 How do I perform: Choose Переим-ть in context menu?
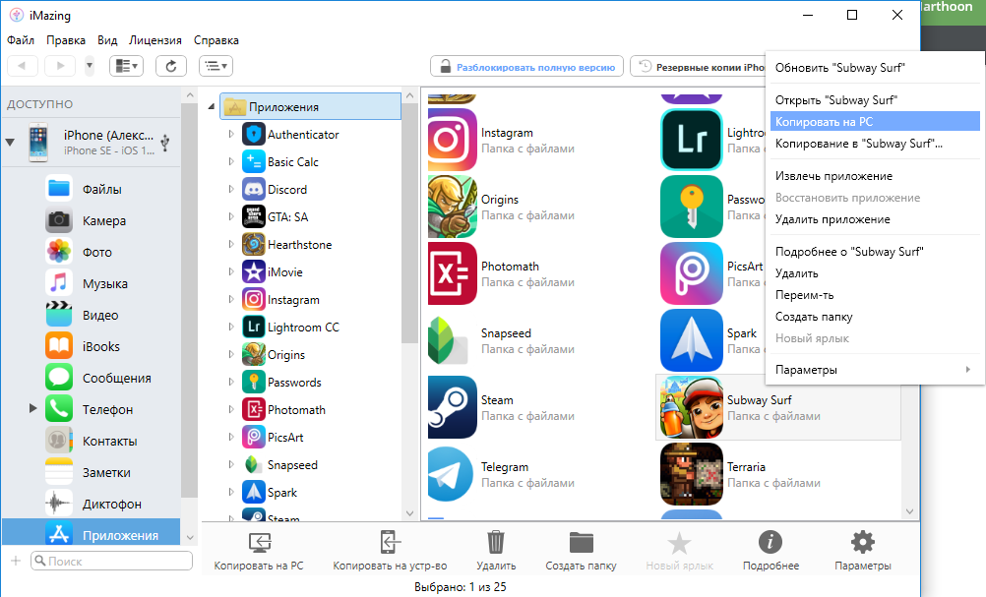(875, 295)
